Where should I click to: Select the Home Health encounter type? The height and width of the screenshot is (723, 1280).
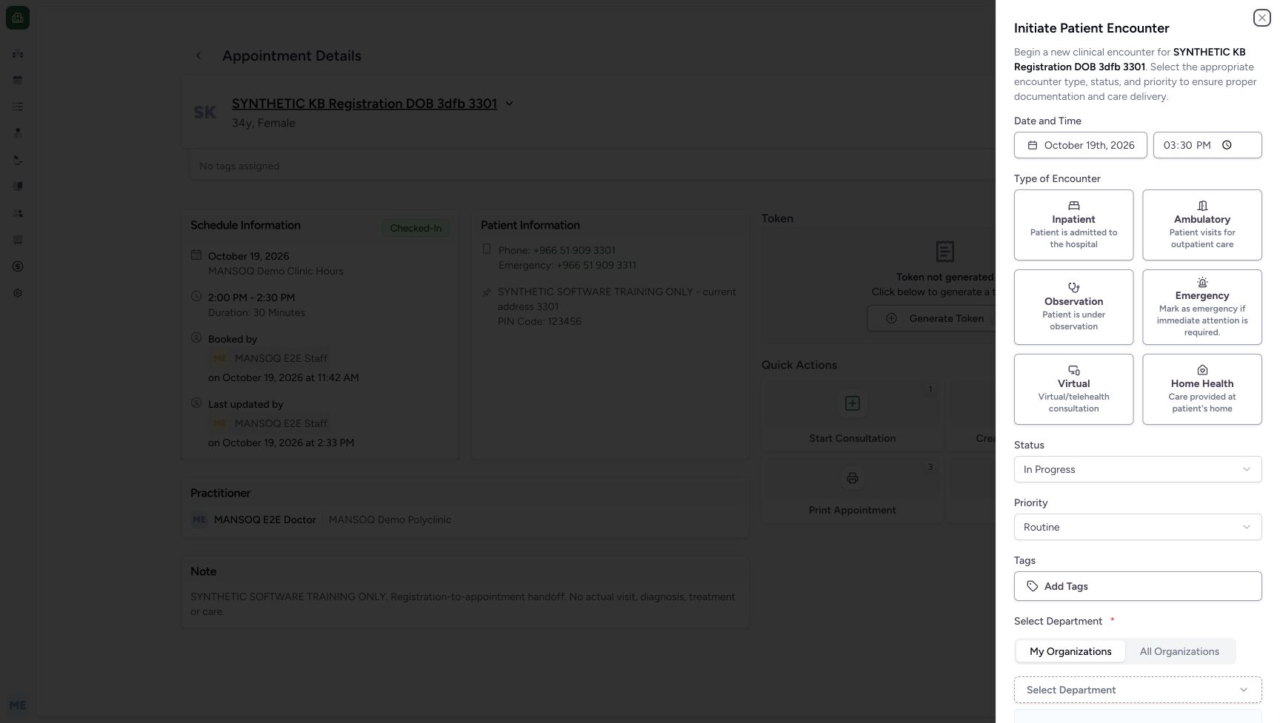pyautogui.click(x=1201, y=389)
